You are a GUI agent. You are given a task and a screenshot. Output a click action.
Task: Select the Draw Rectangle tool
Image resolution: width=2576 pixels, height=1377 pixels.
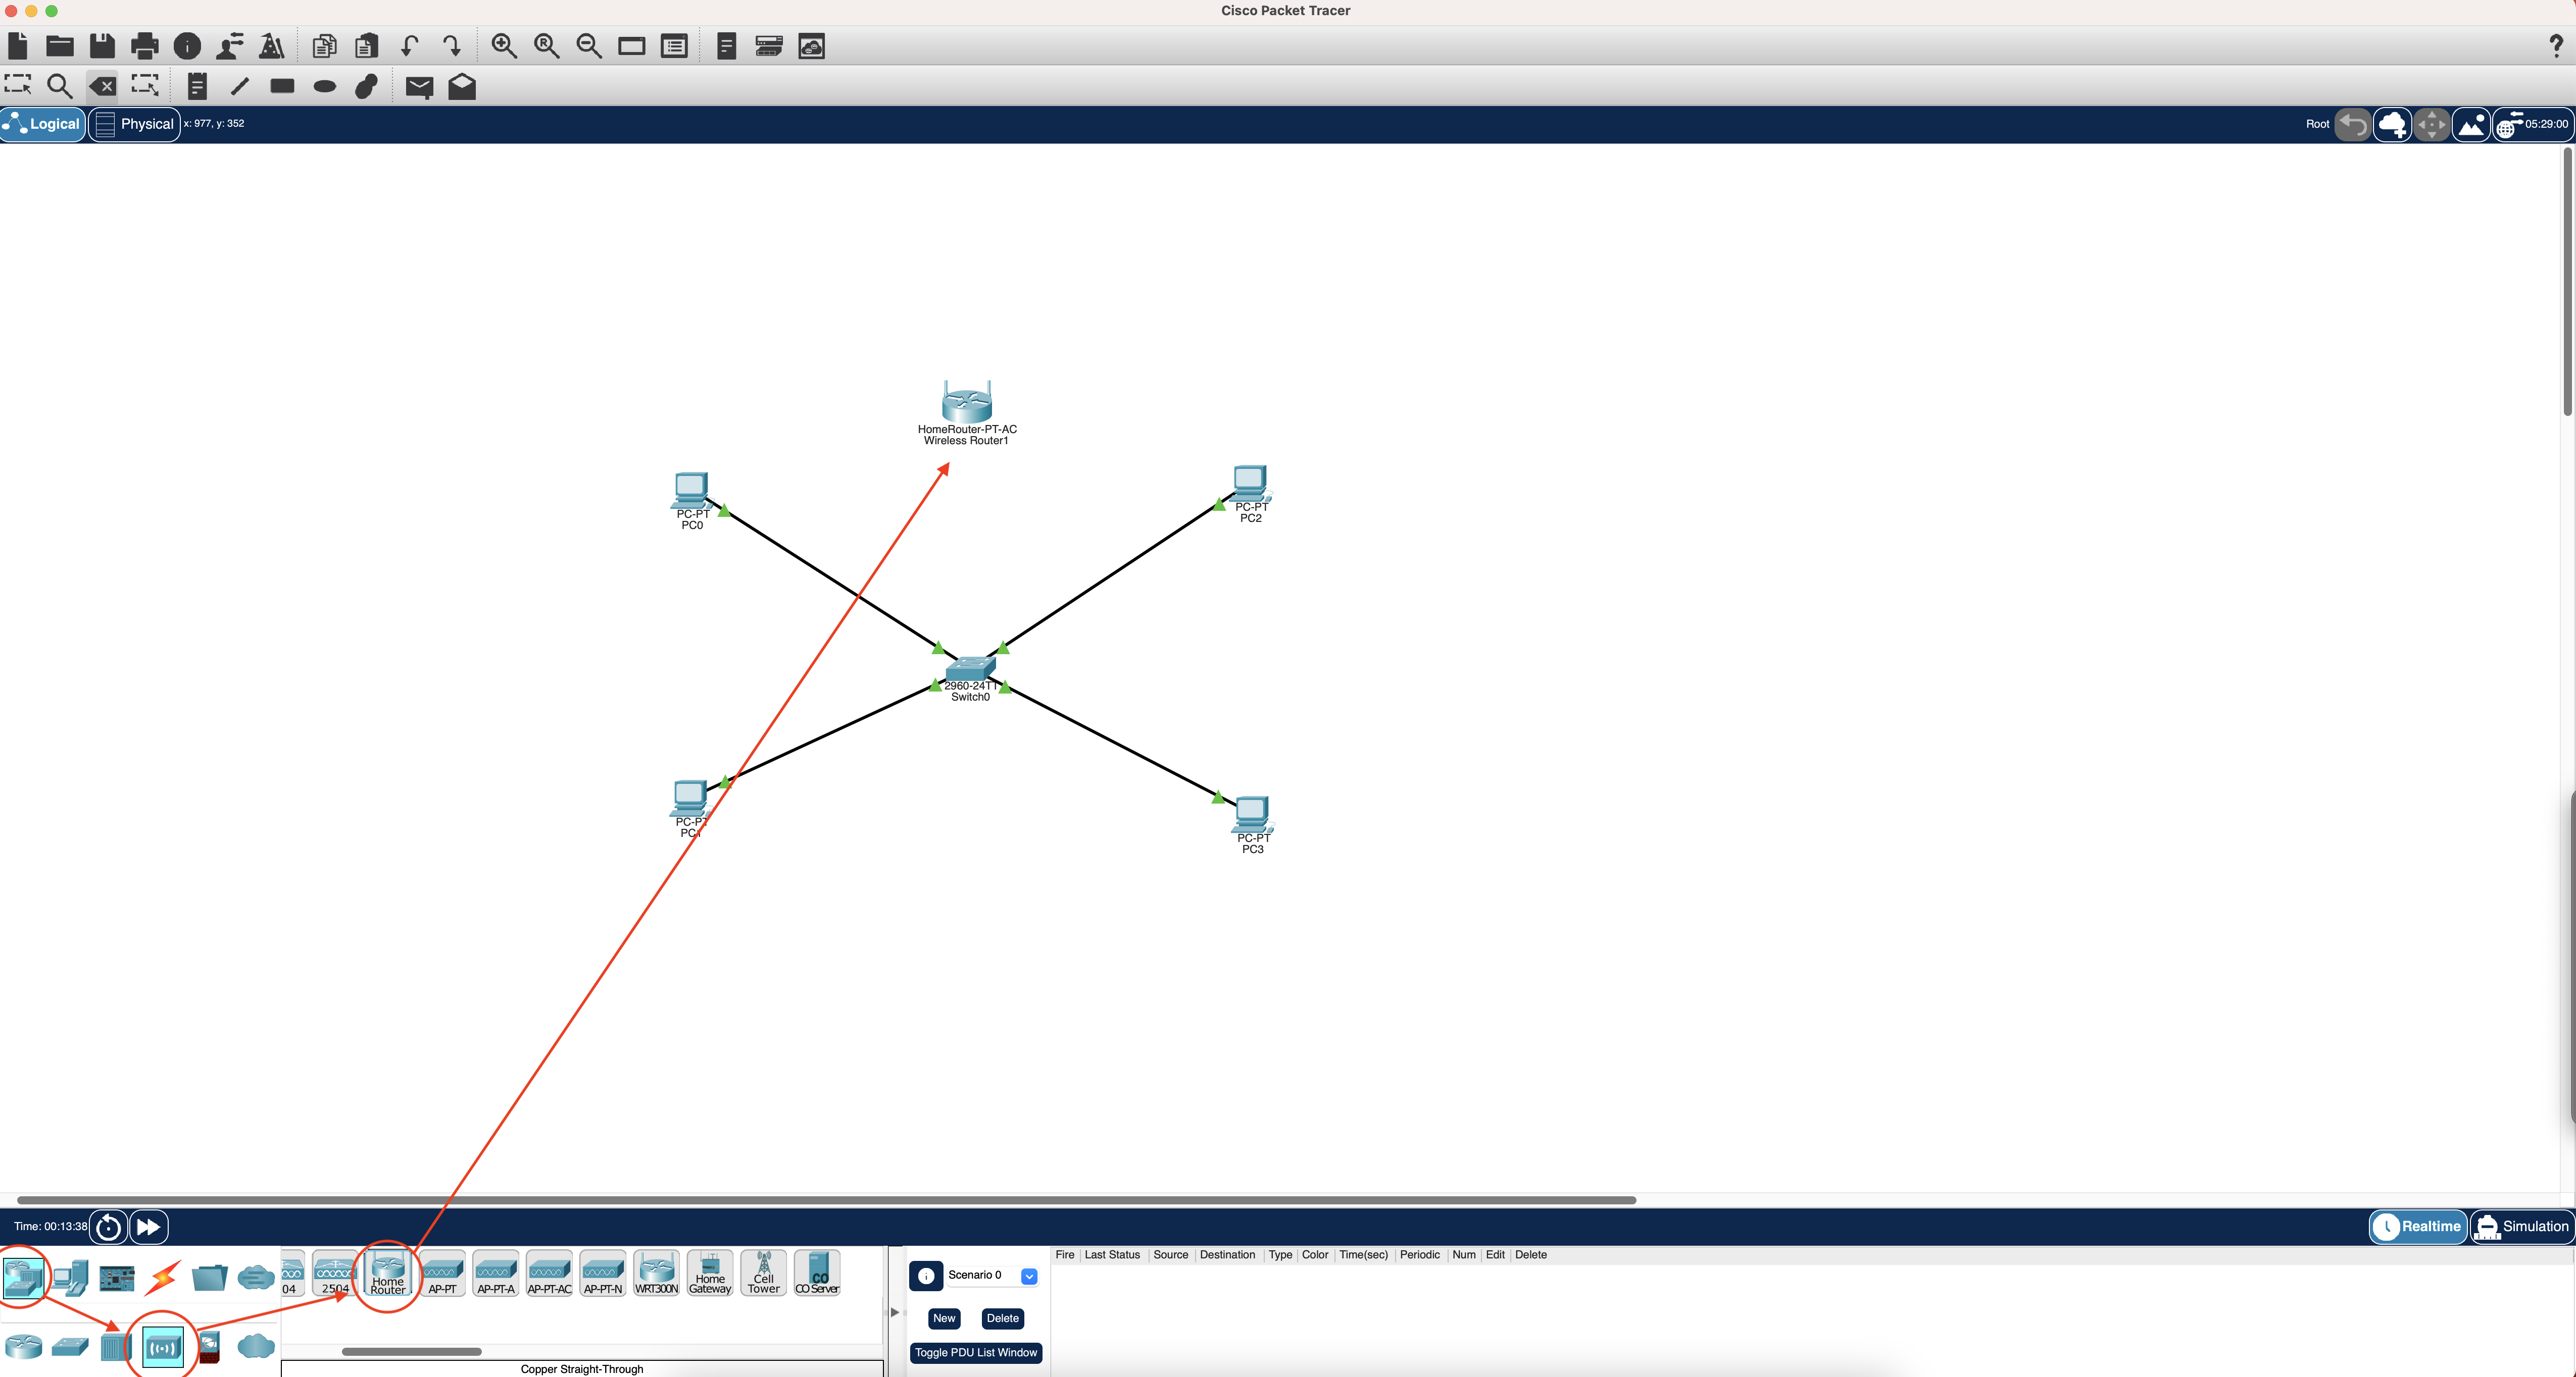click(282, 86)
